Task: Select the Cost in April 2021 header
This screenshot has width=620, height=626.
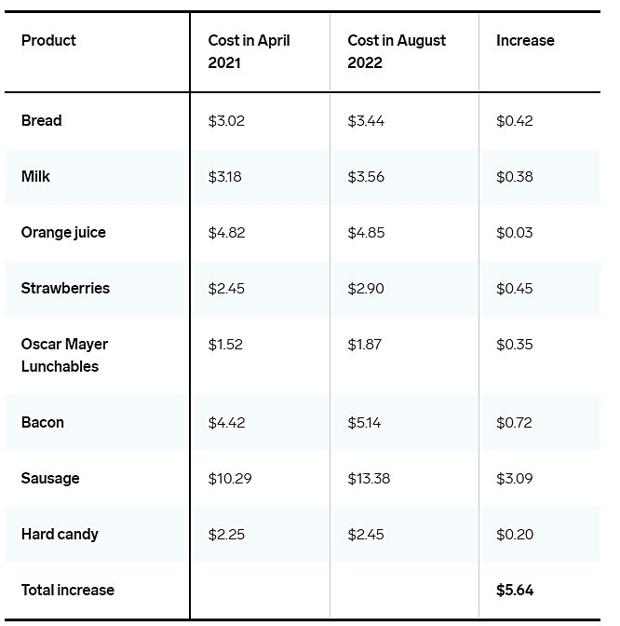Action: 249,51
